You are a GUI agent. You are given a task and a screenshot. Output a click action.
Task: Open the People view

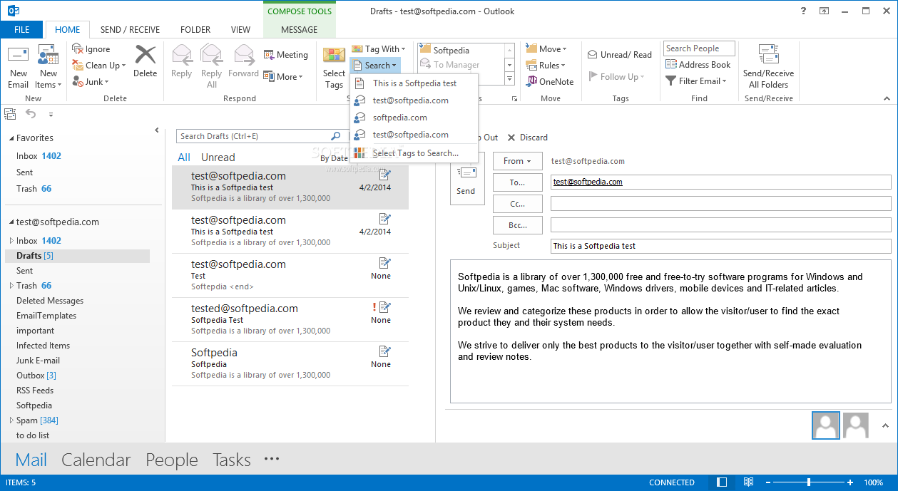[x=171, y=460]
